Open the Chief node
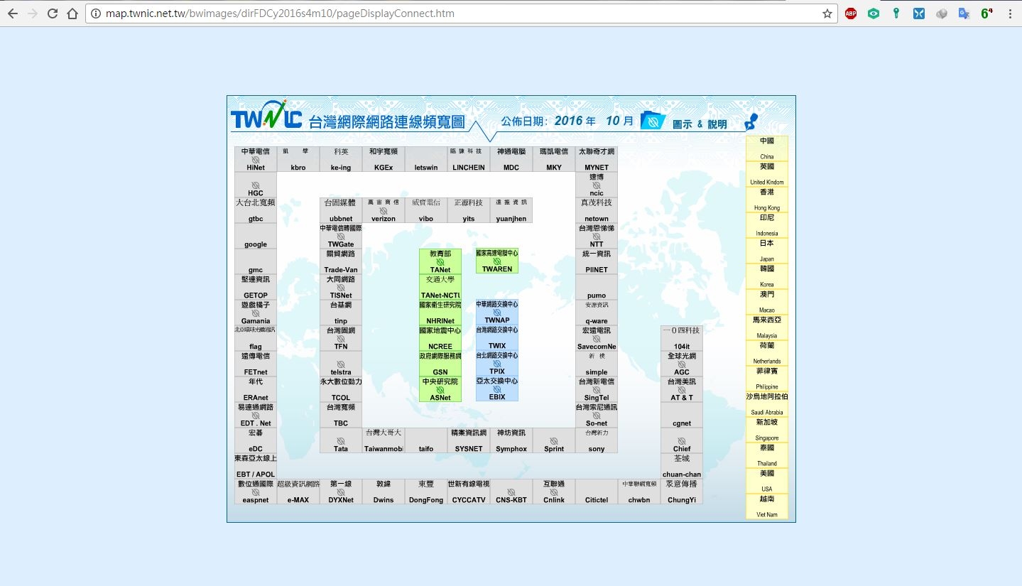This screenshot has height=586, width=1022. (x=682, y=440)
